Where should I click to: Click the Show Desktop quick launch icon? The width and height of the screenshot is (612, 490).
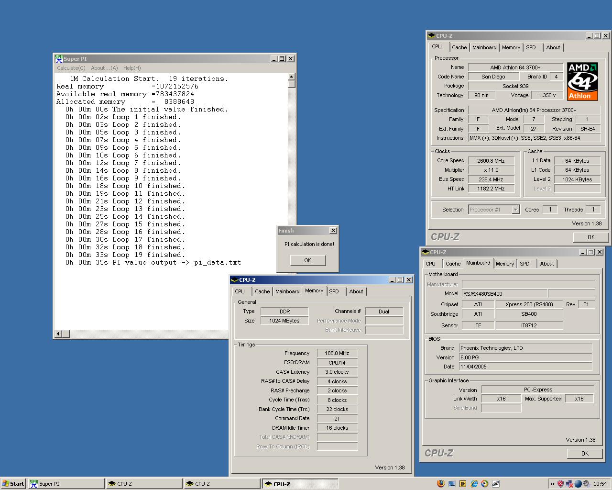tap(452, 484)
